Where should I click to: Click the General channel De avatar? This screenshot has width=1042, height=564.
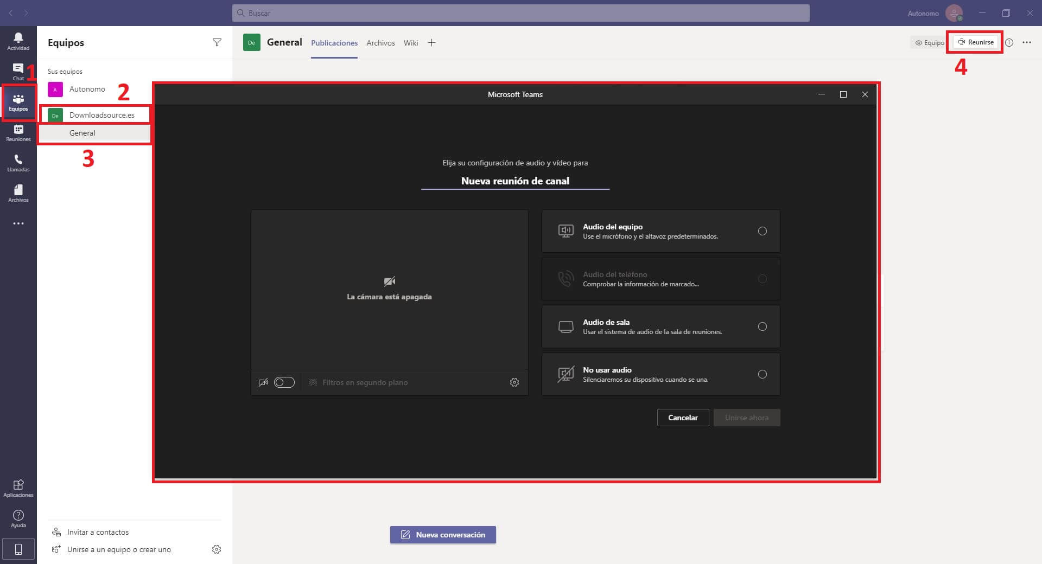point(251,42)
